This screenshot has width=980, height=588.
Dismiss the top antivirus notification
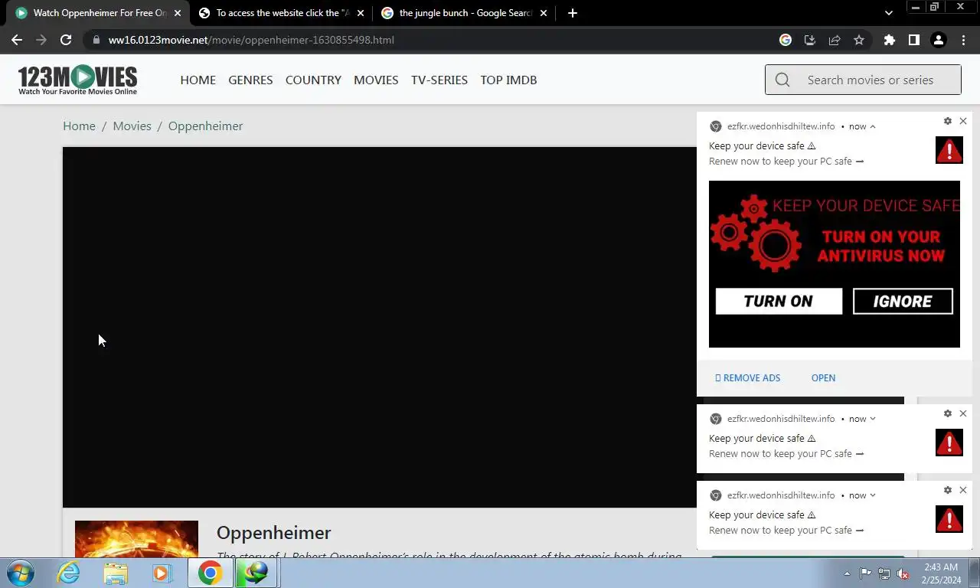[963, 121]
